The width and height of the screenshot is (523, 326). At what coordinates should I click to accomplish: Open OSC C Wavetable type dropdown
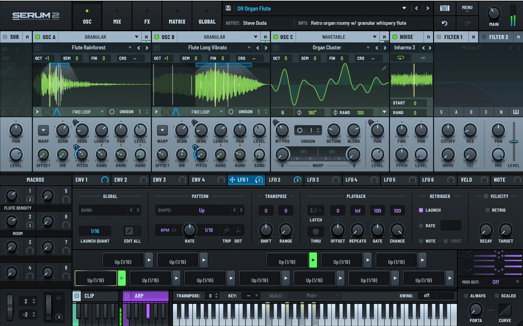point(338,37)
